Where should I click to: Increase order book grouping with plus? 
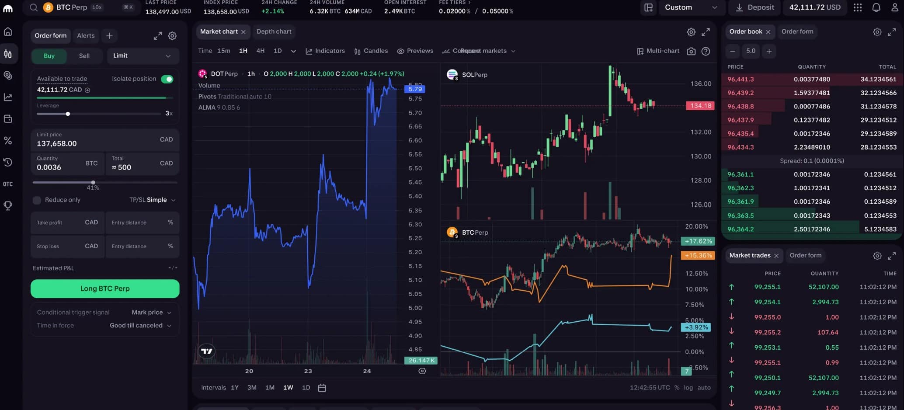769,51
